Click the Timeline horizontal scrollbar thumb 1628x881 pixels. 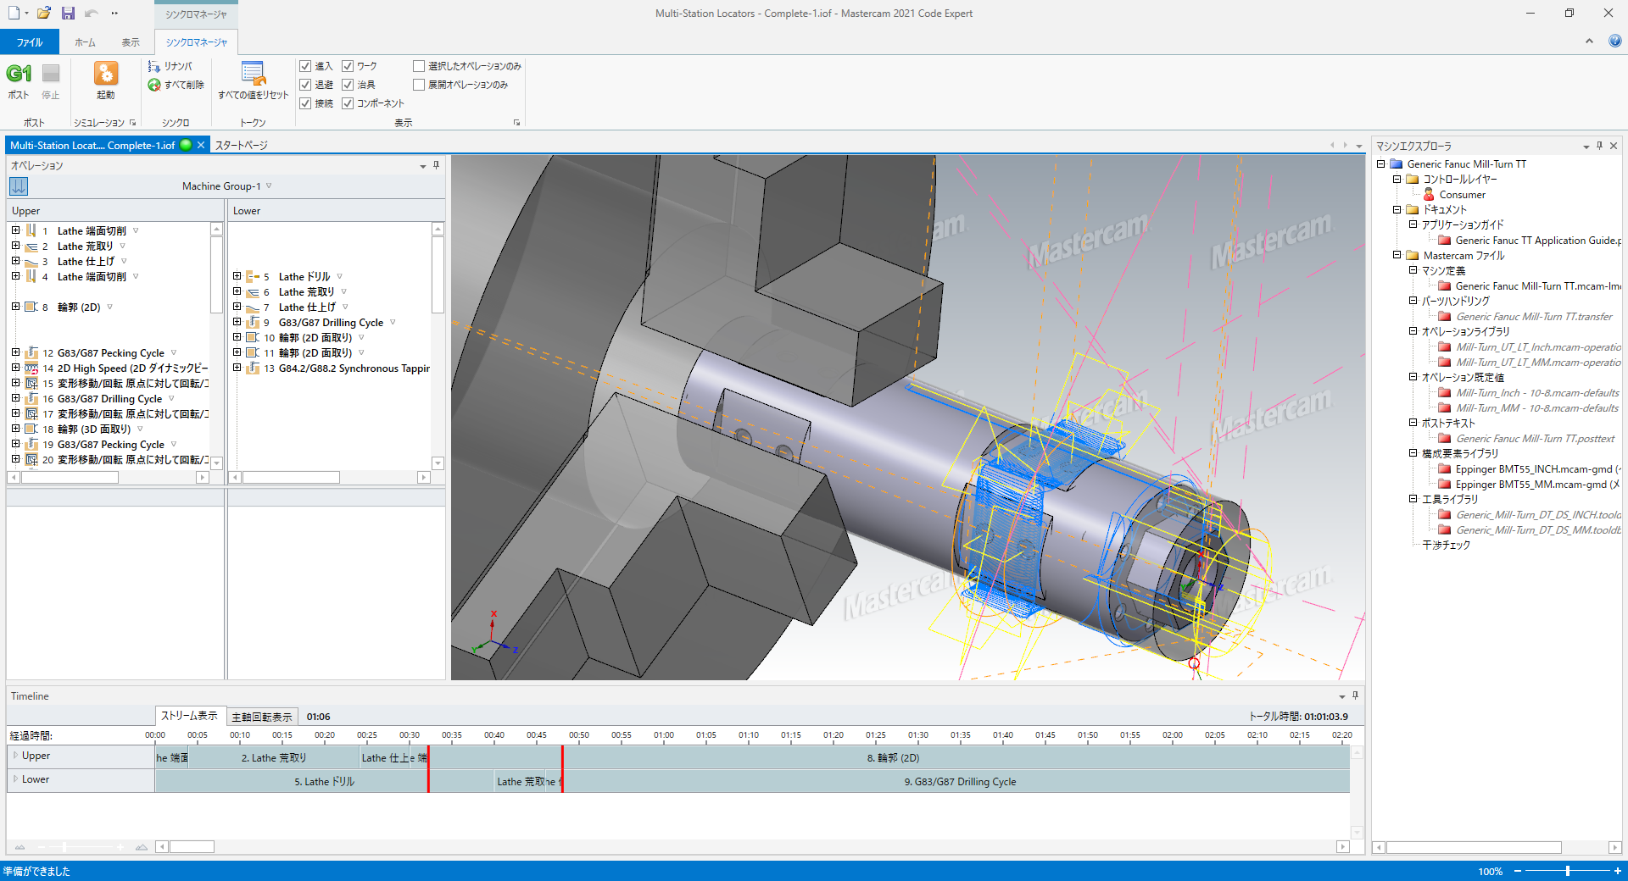tap(192, 847)
